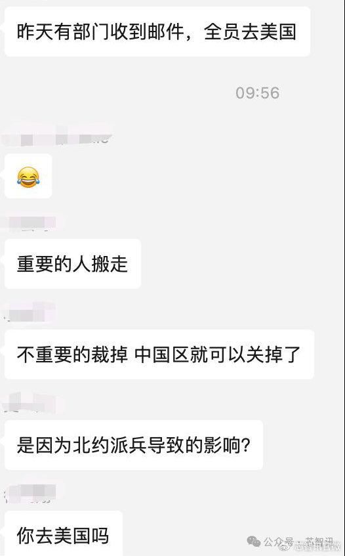Viewport: 345px width, 556px height.
Task: Tap the message beginning '不重要的裁掉'
Action: tap(159, 354)
